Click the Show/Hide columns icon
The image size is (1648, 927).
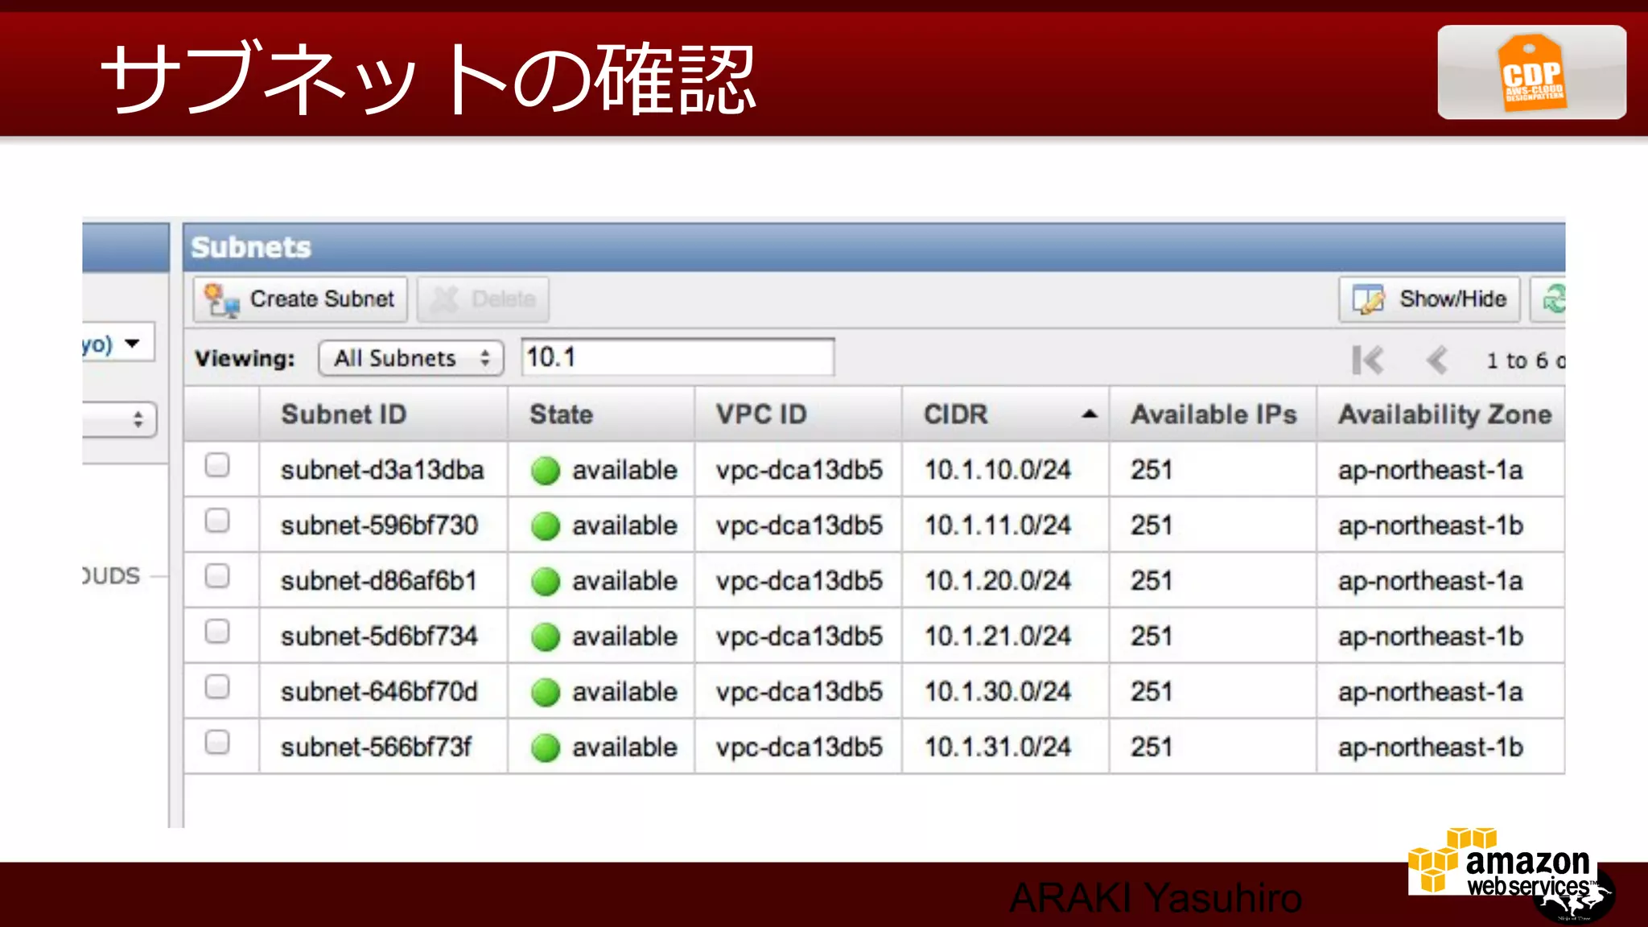pyautogui.click(x=1368, y=299)
